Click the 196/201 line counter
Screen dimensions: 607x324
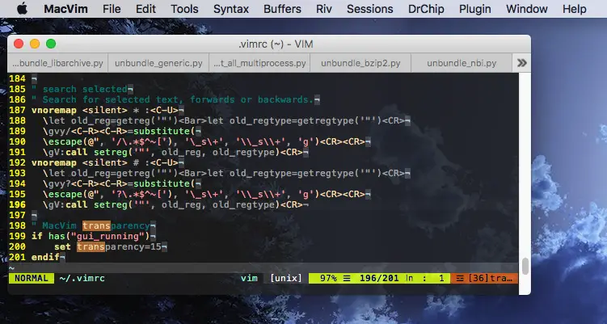[379, 278]
